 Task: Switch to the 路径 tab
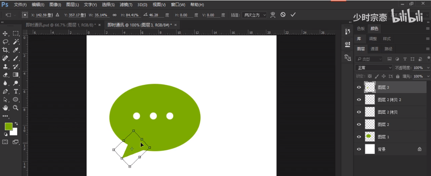(x=388, y=49)
